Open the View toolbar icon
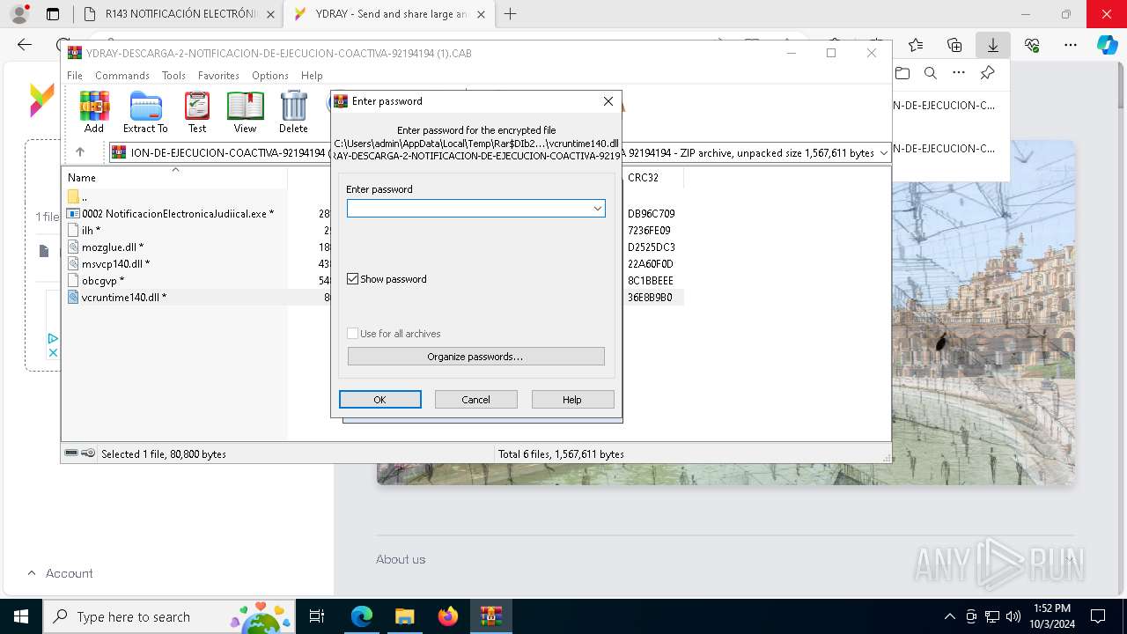Image resolution: width=1127 pixels, height=634 pixels. click(245, 112)
